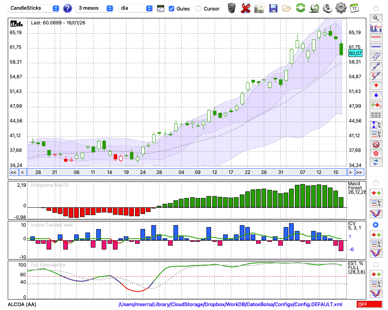Click the date scrollbar under the price chart
Screen dimensions: 388x310
(186, 172)
